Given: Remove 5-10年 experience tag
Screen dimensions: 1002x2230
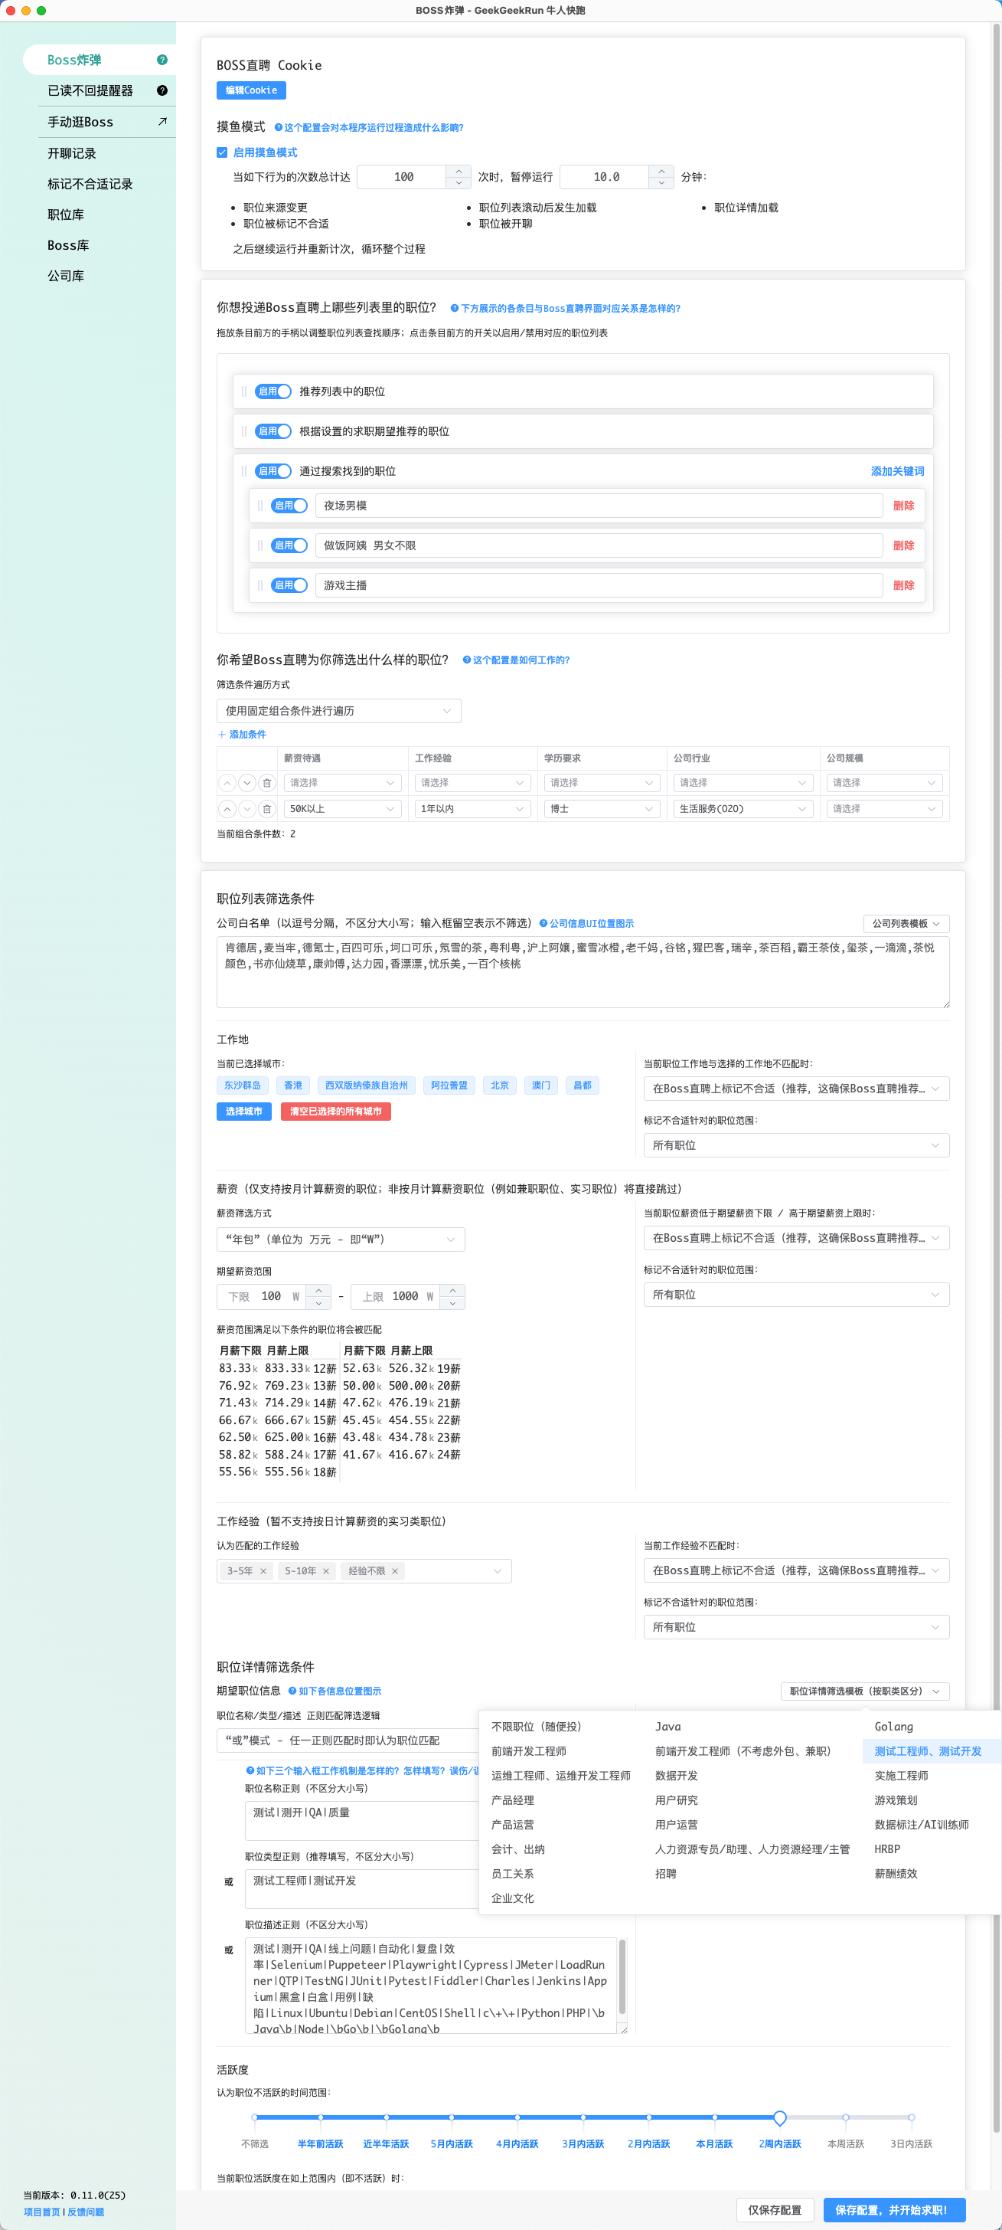Looking at the screenshot, I should [326, 1571].
